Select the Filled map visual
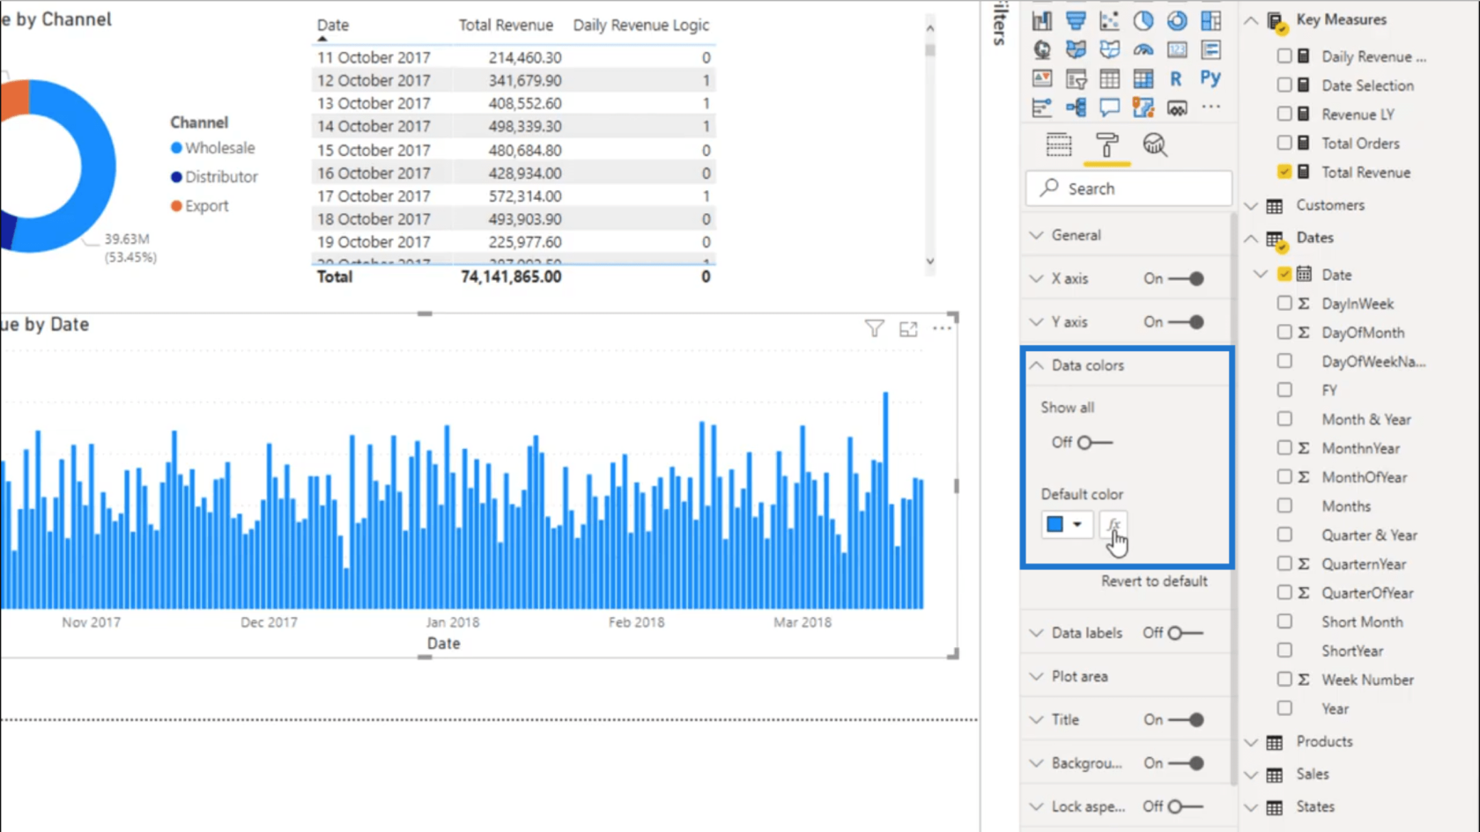This screenshot has height=832, width=1480. 1076,49
